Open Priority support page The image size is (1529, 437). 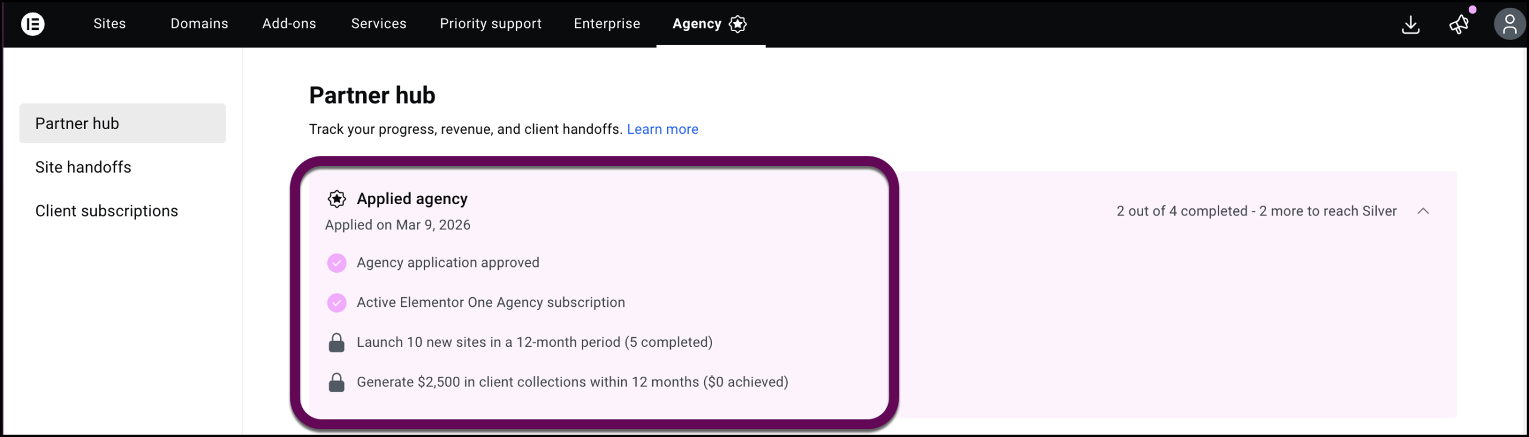[x=490, y=24]
